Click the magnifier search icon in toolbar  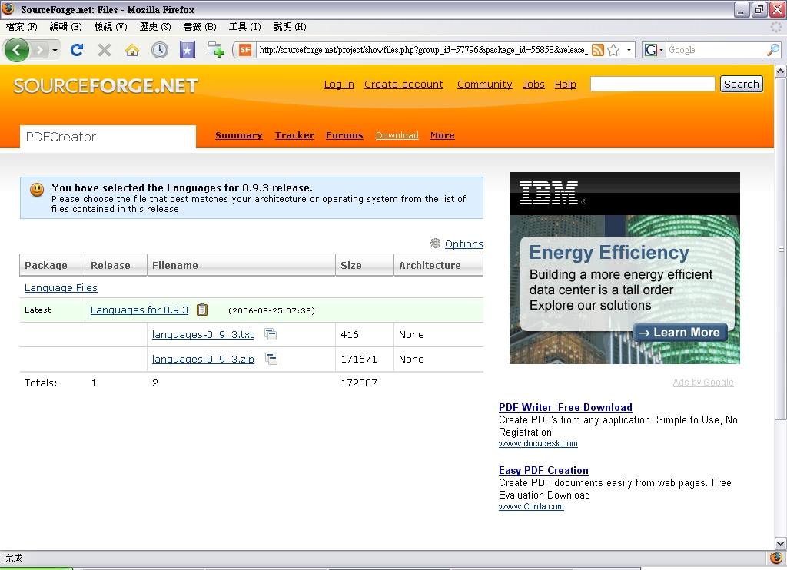(773, 50)
